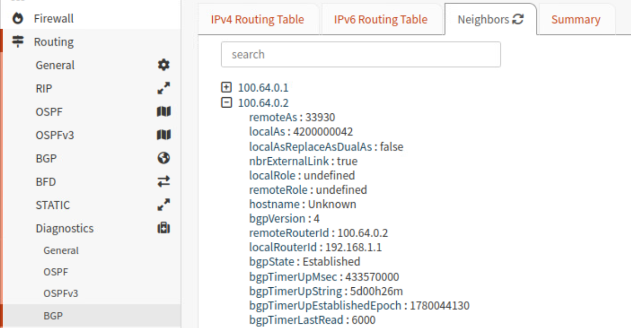Click the Firewall flame icon
The image size is (631, 328).
point(18,19)
